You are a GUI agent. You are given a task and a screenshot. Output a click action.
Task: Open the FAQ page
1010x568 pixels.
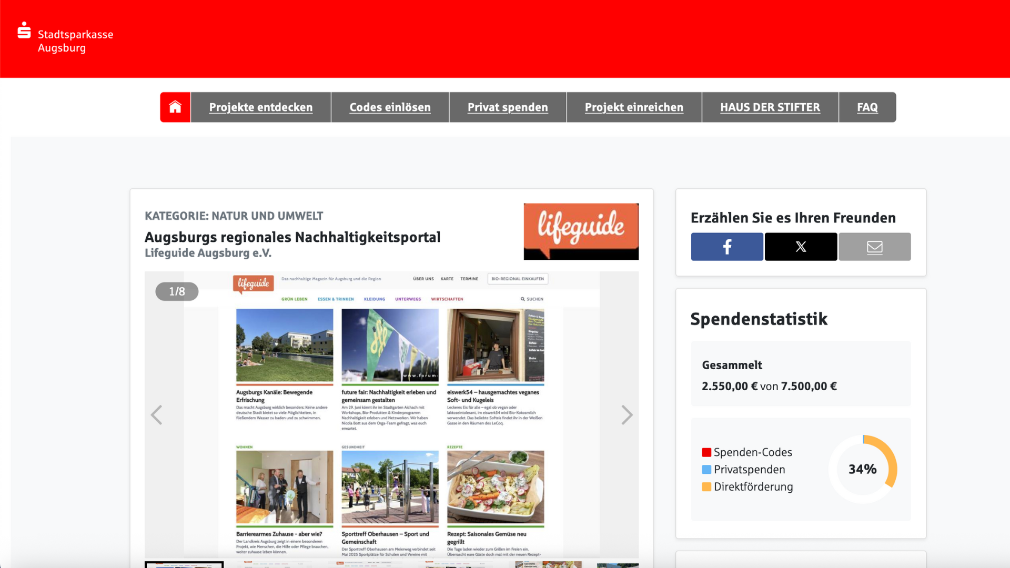tap(867, 107)
